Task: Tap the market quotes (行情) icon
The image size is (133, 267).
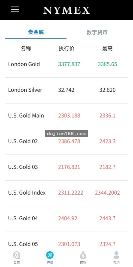Action: pos(50,255)
